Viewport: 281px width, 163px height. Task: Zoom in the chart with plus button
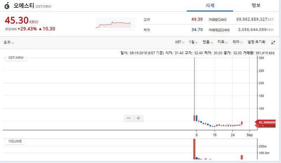point(138,118)
